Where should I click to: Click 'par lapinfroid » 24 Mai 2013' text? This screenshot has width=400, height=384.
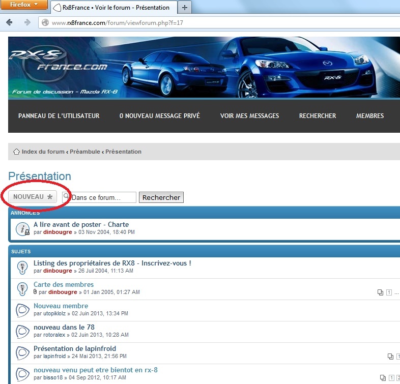[80, 357]
